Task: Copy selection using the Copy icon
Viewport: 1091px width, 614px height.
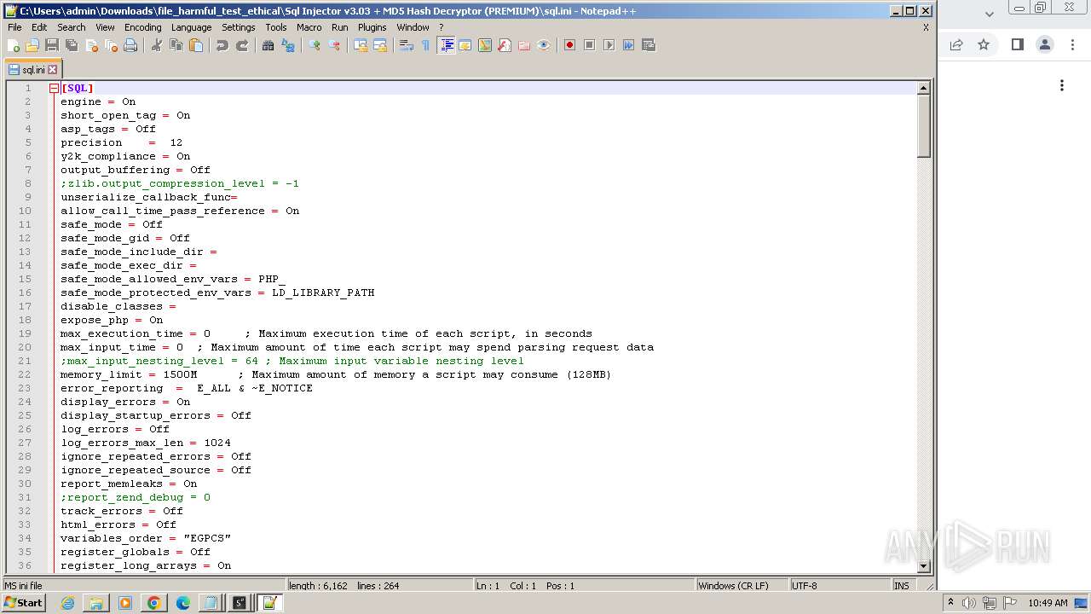Action: (176, 45)
